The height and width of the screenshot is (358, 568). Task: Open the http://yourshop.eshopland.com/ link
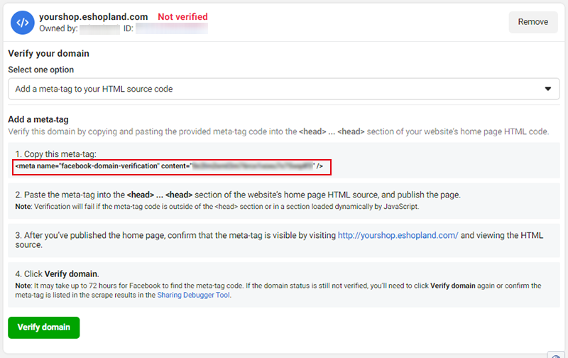(x=398, y=235)
